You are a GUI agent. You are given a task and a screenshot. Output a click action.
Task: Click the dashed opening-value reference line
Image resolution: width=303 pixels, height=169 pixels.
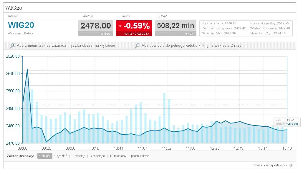[x=155, y=104]
